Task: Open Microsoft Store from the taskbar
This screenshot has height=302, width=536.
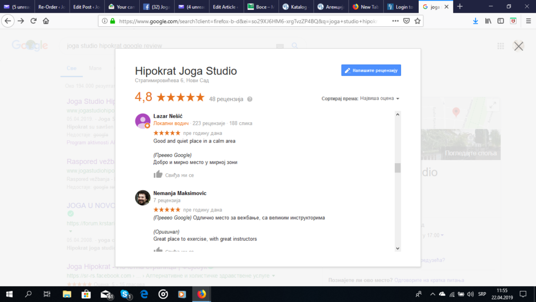Action: pos(86,294)
